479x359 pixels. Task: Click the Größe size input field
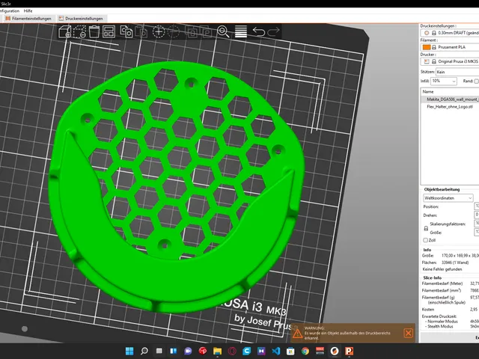pyautogui.click(x=477, y=233)
